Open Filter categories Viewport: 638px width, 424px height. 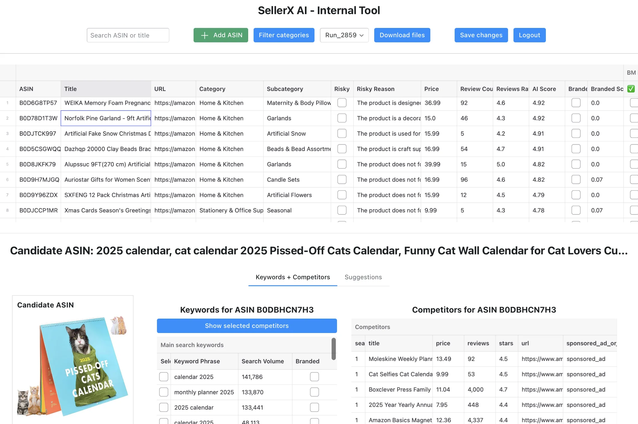[284, 35]
